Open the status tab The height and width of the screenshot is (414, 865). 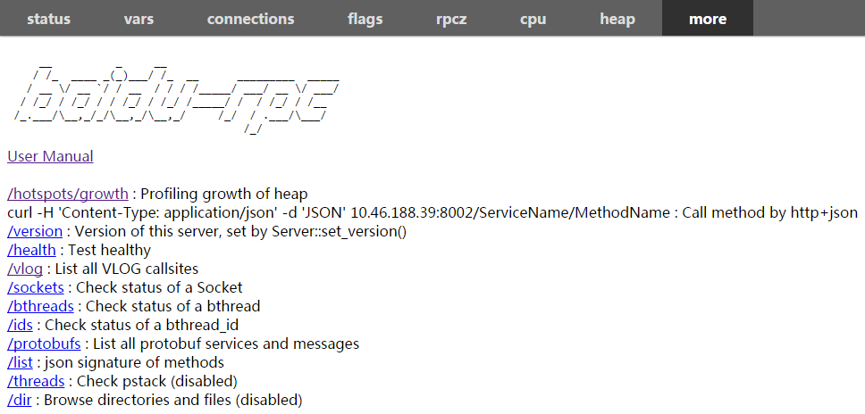click(48, 19)
